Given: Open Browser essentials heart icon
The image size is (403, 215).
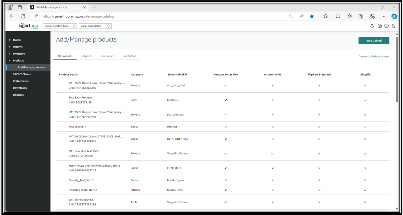Looking at the screenshot, I should [x=372, y=16].
